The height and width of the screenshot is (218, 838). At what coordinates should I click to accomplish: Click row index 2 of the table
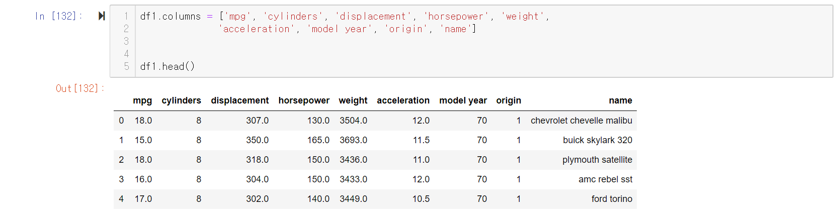(x=121, y=160)
